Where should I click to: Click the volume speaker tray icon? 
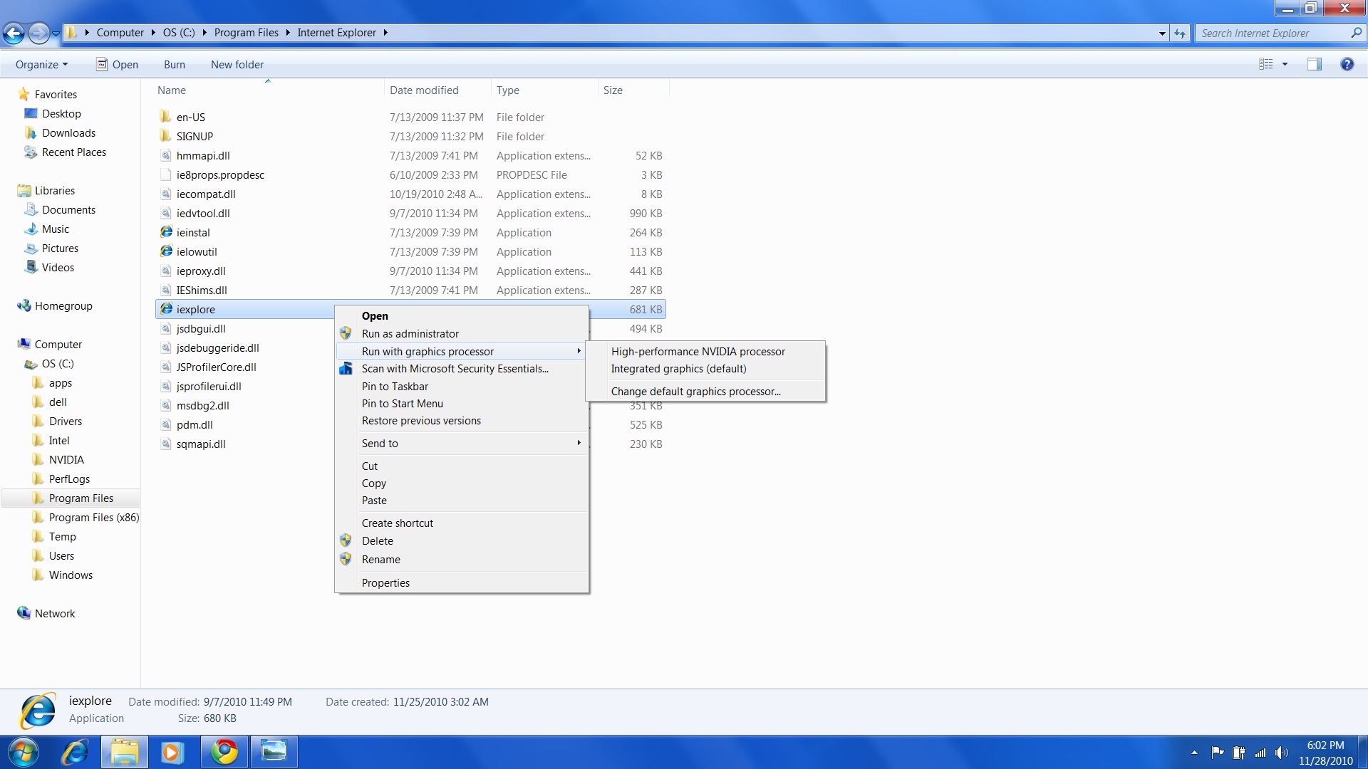pos(1281,753)
